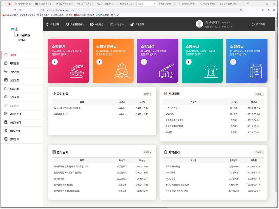279x209 pixels.
Task: Open notice 'firems에 오신것을 환영합니다.'
Action: click(68, 108)
